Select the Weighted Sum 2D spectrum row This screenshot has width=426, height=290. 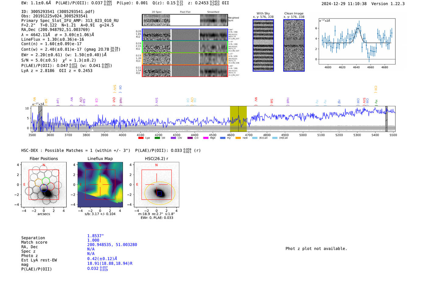[x=185, y=20]
